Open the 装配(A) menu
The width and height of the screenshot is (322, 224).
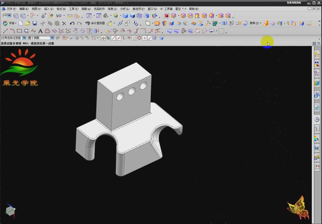click(x=86, y=9)
